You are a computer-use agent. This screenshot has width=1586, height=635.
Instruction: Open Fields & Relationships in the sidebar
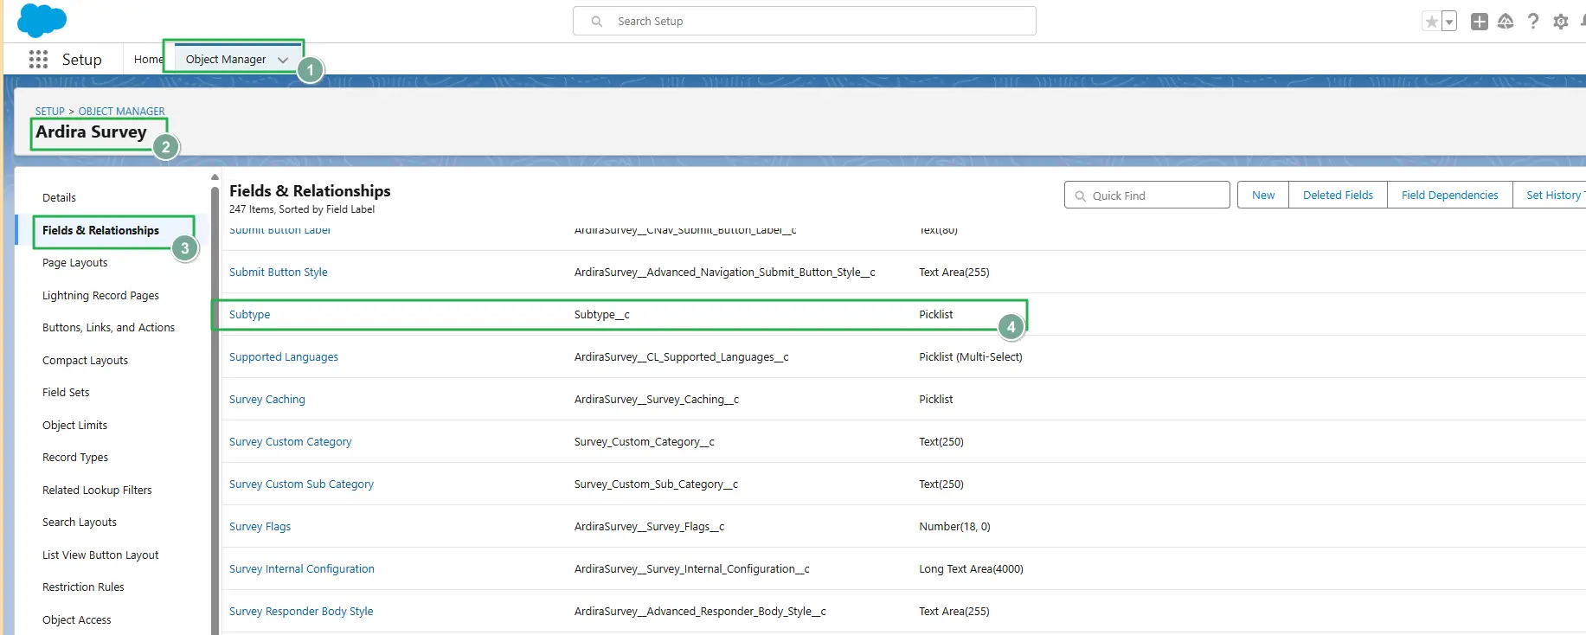(100, 230)
